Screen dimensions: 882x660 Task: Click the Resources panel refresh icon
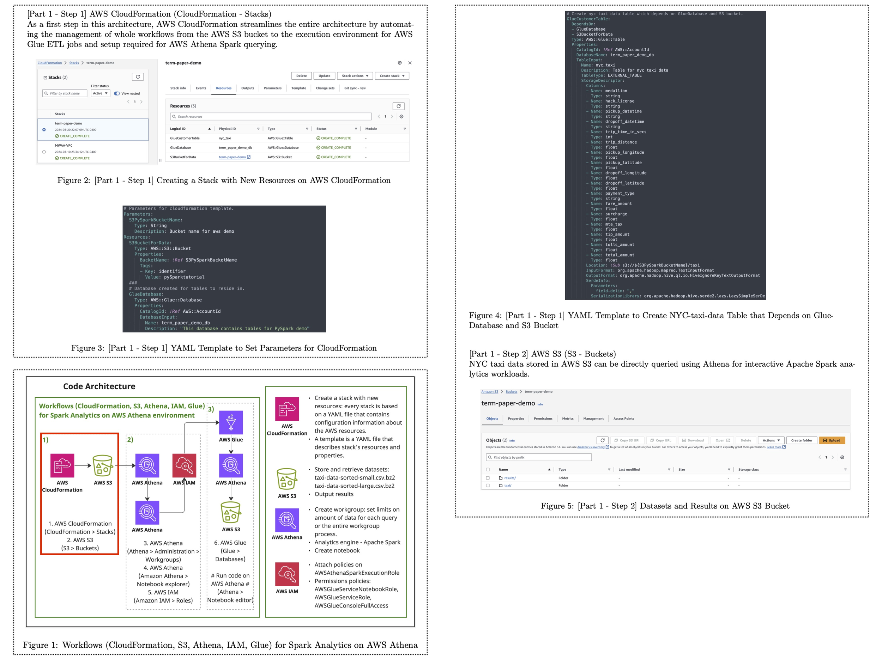(398, 106)
